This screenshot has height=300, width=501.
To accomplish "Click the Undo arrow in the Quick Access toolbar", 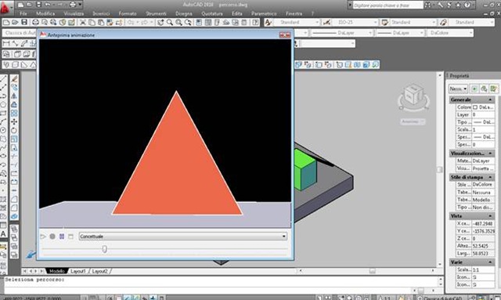I will coord(48,5).
